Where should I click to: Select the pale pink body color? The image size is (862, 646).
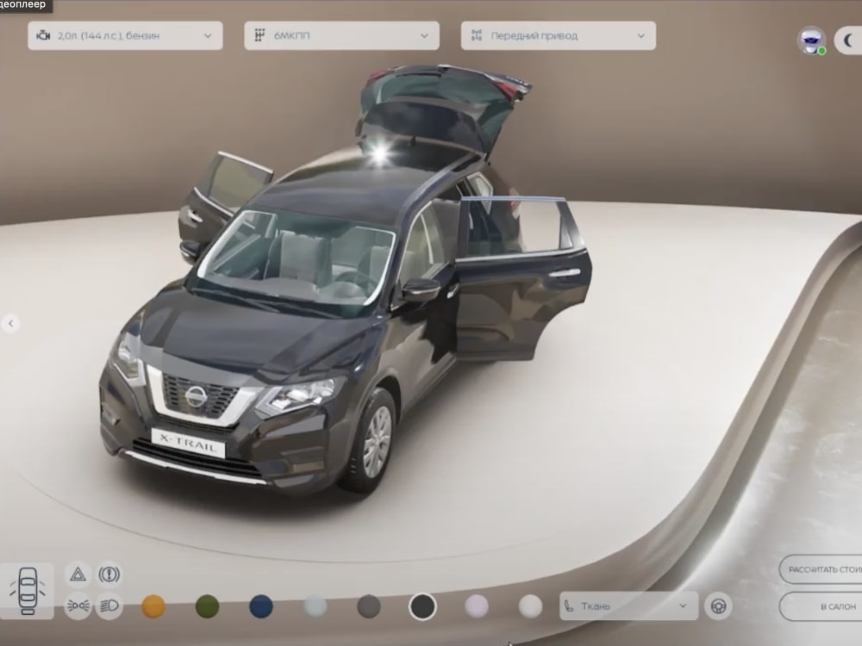point(477,607)
